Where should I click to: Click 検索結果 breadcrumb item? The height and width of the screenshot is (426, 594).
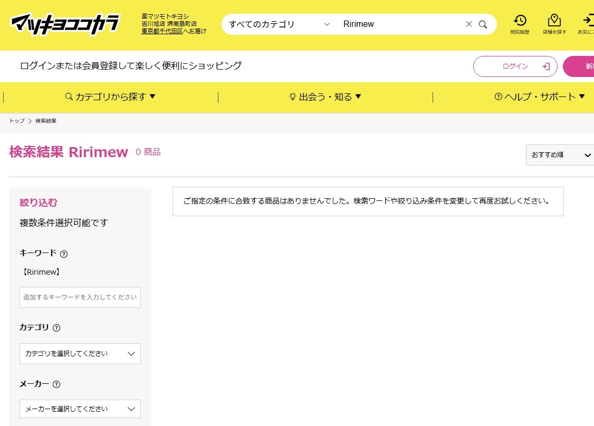(x=46, y=121)
